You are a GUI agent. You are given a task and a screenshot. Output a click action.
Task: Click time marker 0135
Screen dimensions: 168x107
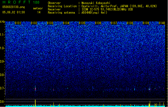coord(82,23)
